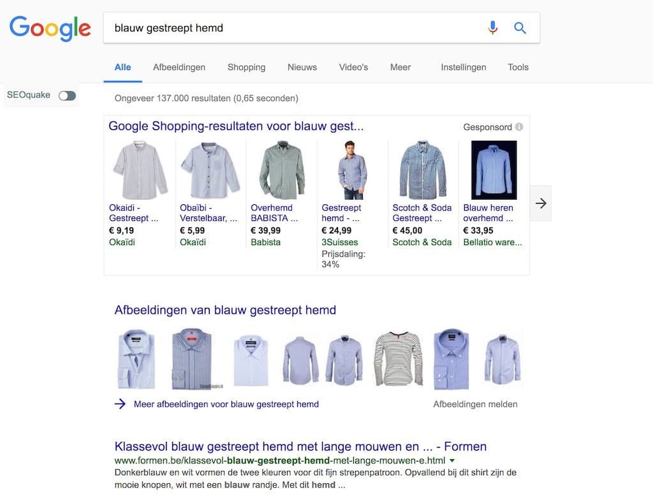Click the Obaïbi € 5,99 shirt thumbnail
The height and width of the screenshot is (501, 653).
click(210, 170)
